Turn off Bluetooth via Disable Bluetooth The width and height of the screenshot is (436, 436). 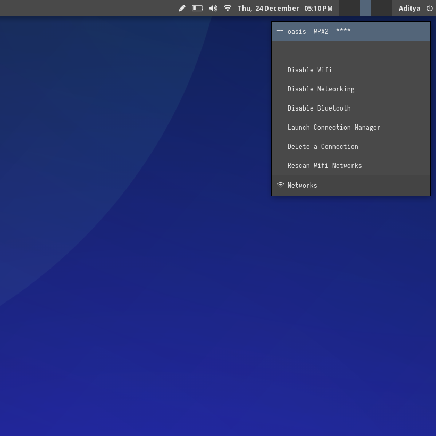pyautogui.click(x=319, y=108)
